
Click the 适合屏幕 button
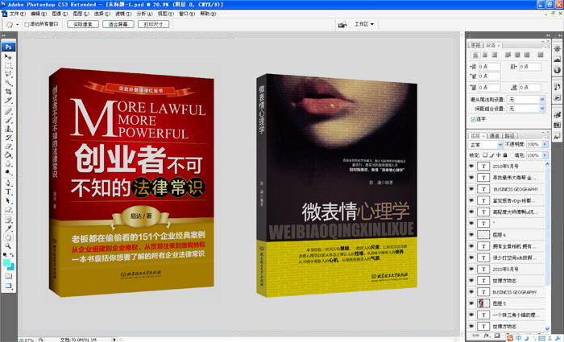pos(118,25)
